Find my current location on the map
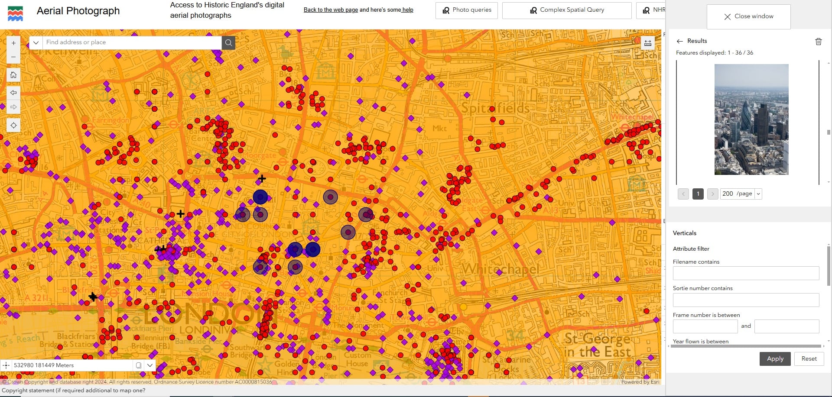This screenshot has height=397, width=832. [13, 125]
